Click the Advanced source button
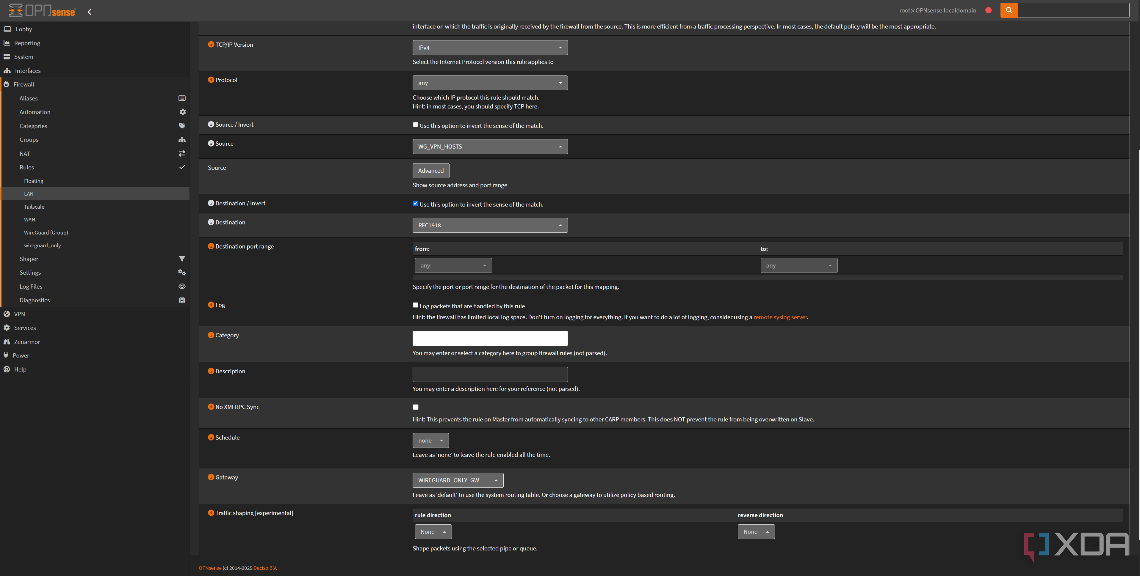 430,171
